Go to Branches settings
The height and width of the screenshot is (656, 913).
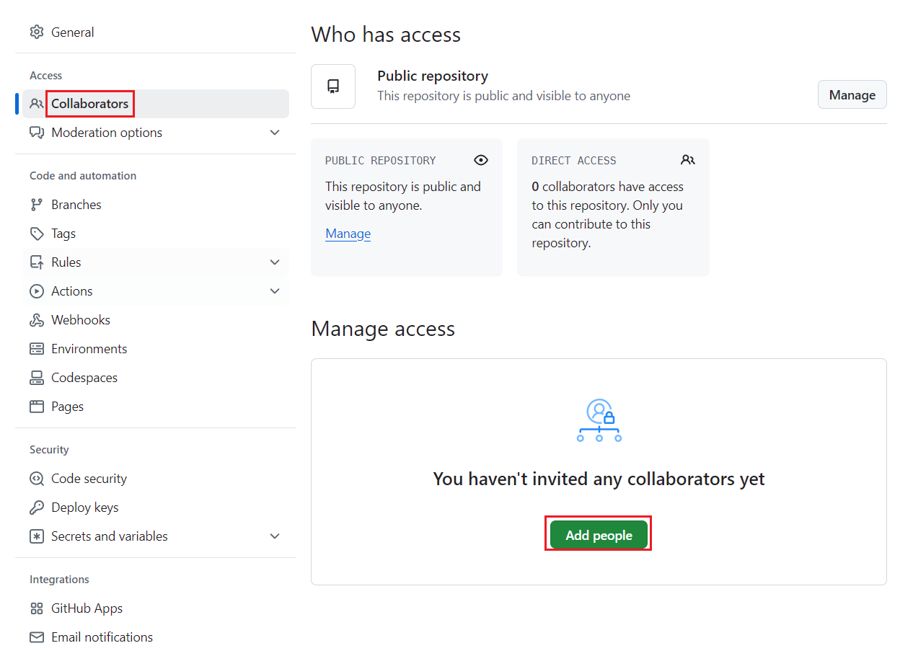pos(156,205)
